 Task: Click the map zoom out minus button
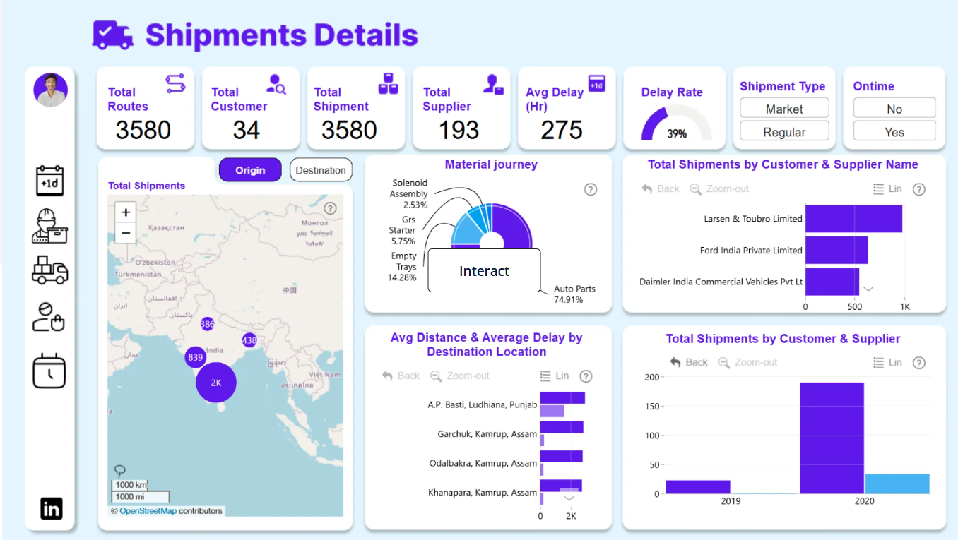(x=126, y=233)
